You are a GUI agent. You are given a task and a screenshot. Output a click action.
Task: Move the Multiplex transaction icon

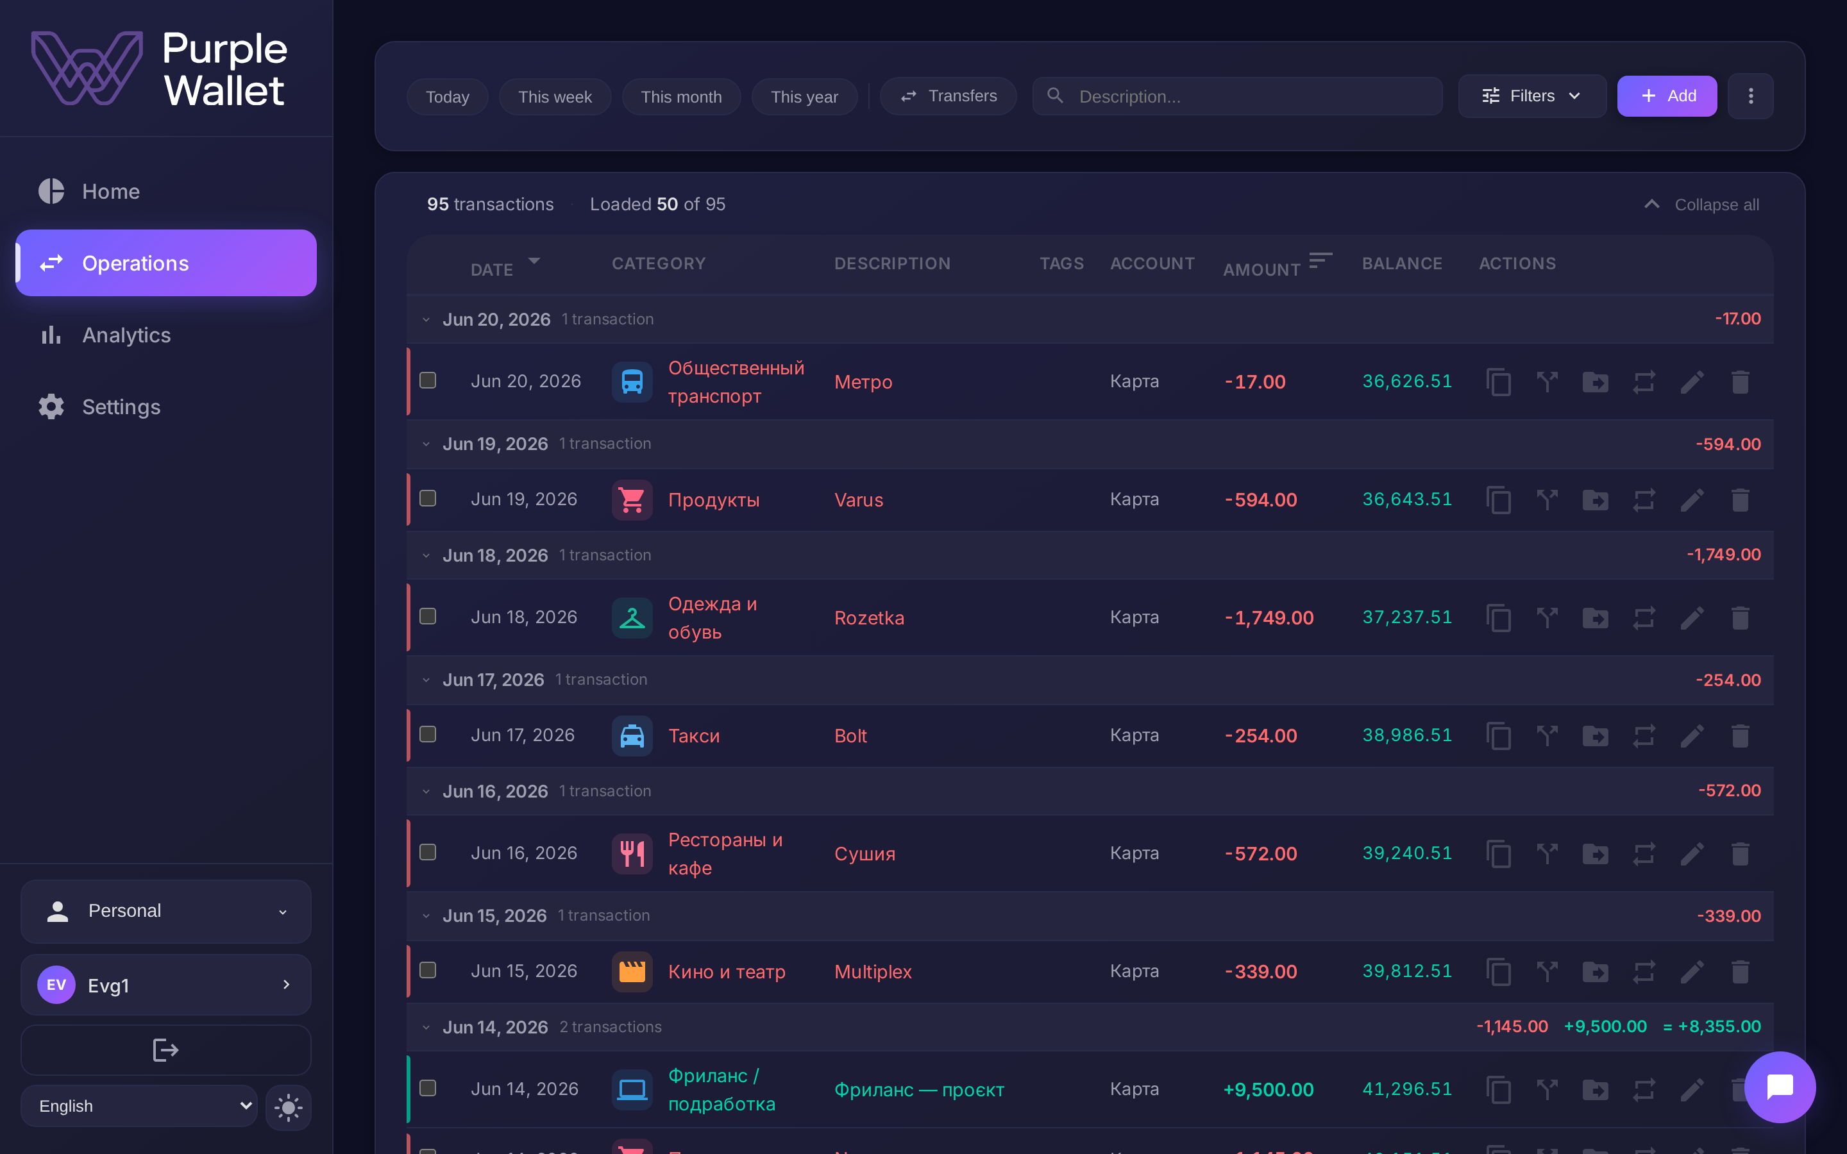(1595, 971)
